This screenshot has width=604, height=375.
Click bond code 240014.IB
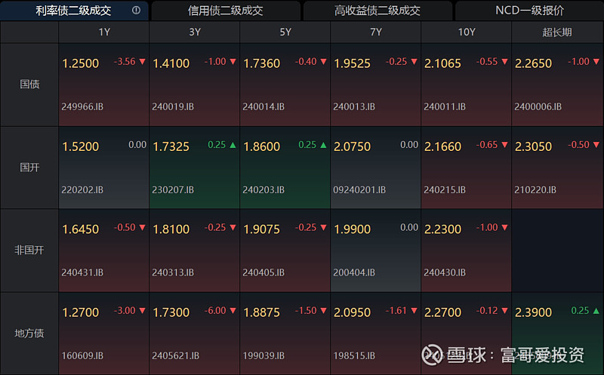point(263,106)
